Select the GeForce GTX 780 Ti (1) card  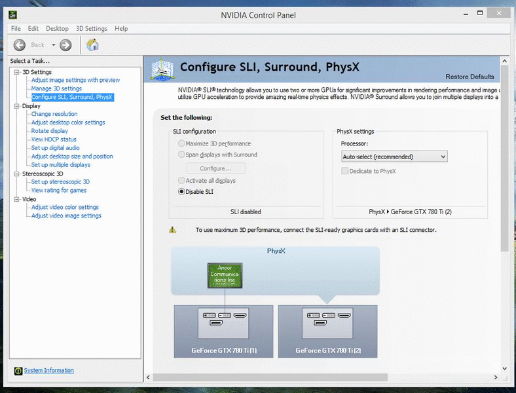click(x=223, y=331)
